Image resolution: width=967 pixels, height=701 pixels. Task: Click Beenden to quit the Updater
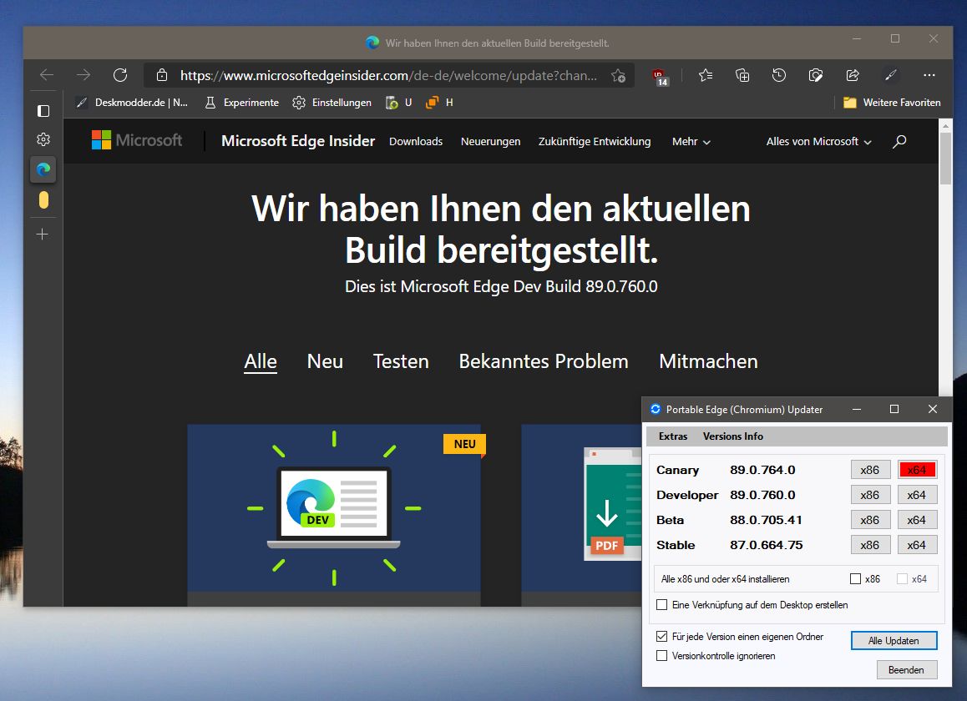click(907, 669)
